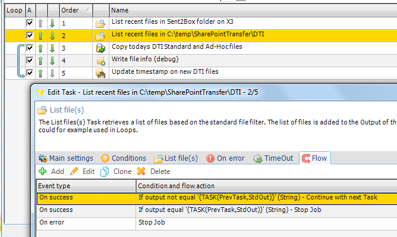Click list-files icon of Sent2Box task
The image size is (397, 237).
click(100, 24)
